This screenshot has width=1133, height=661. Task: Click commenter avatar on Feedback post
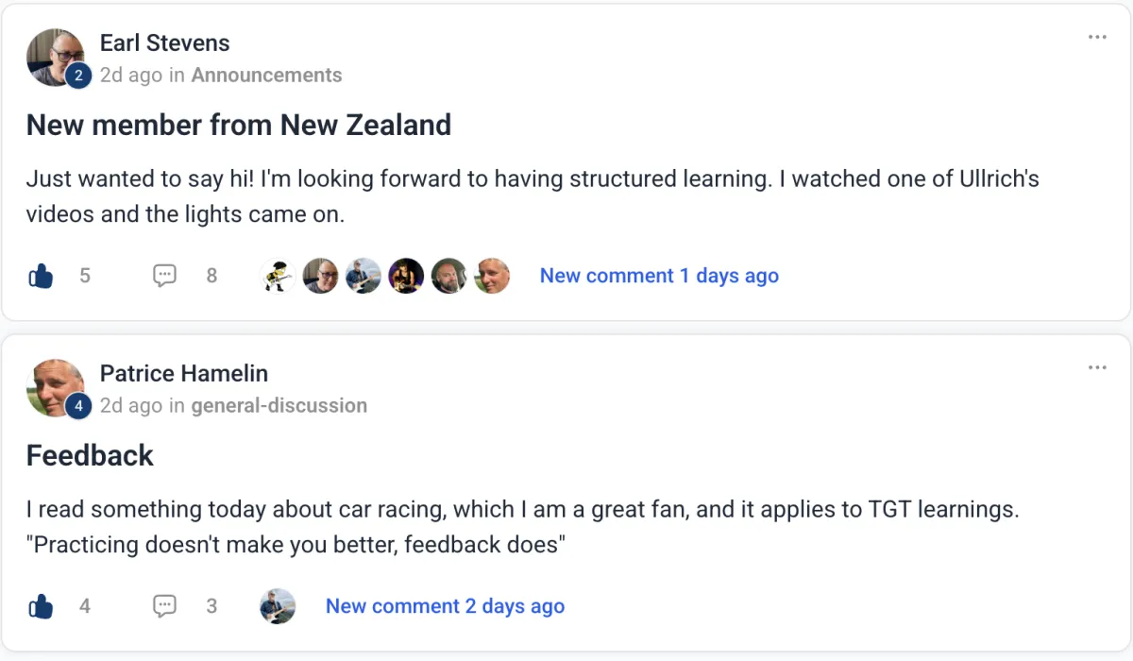click(x=278, y=606)
